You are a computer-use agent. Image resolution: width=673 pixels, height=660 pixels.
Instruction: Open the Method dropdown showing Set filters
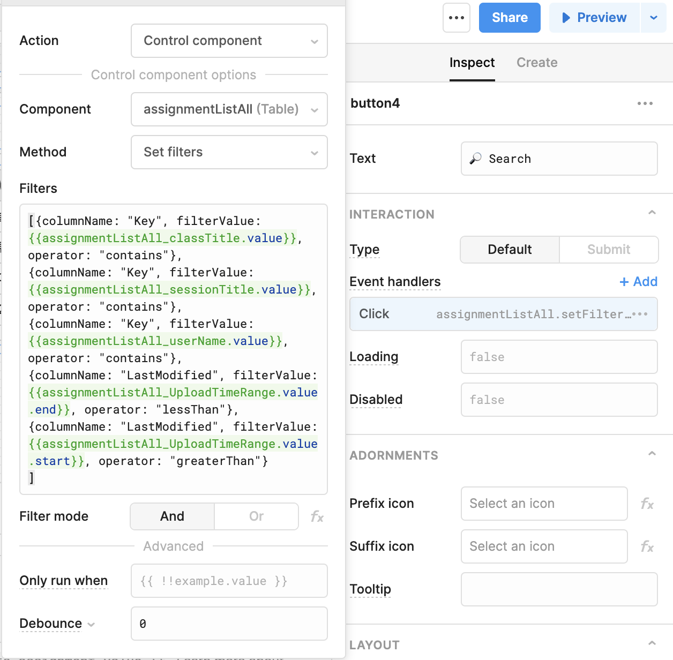(229, 152)
